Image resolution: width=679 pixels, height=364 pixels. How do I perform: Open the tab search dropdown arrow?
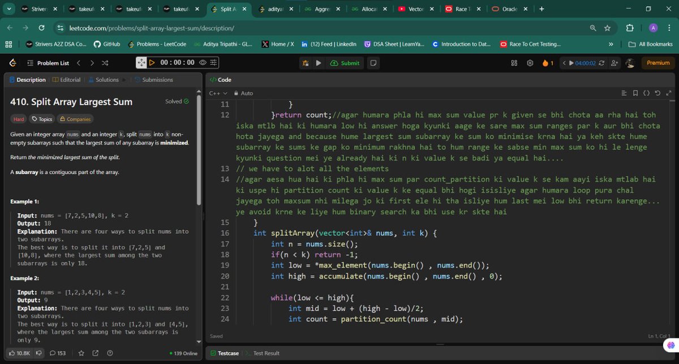pos(8,9)
